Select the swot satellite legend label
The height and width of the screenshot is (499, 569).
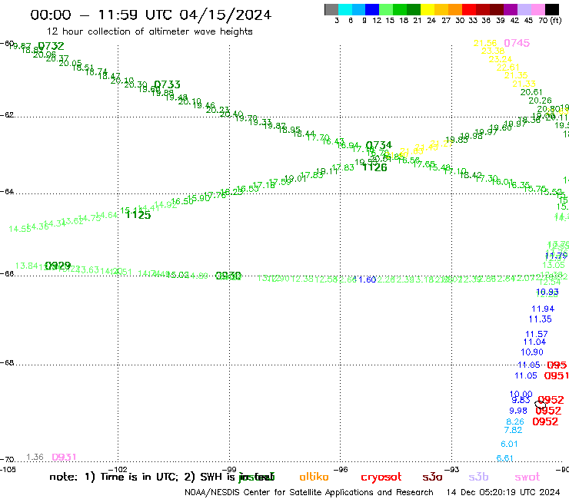click(x=527, y=477)
